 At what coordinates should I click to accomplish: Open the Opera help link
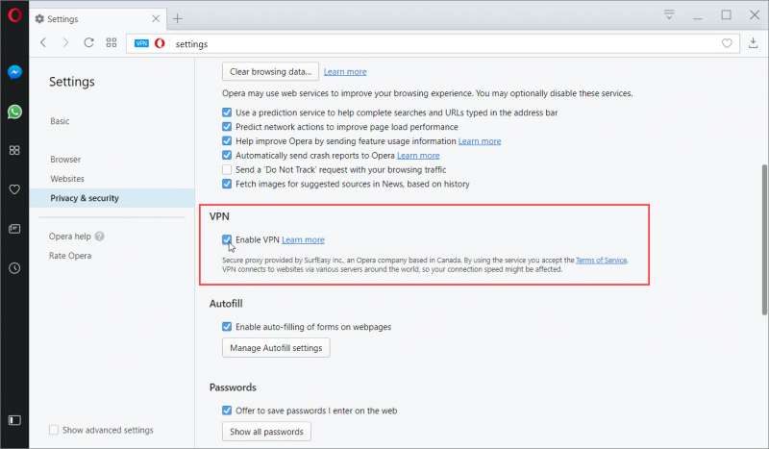click(69, 236)
